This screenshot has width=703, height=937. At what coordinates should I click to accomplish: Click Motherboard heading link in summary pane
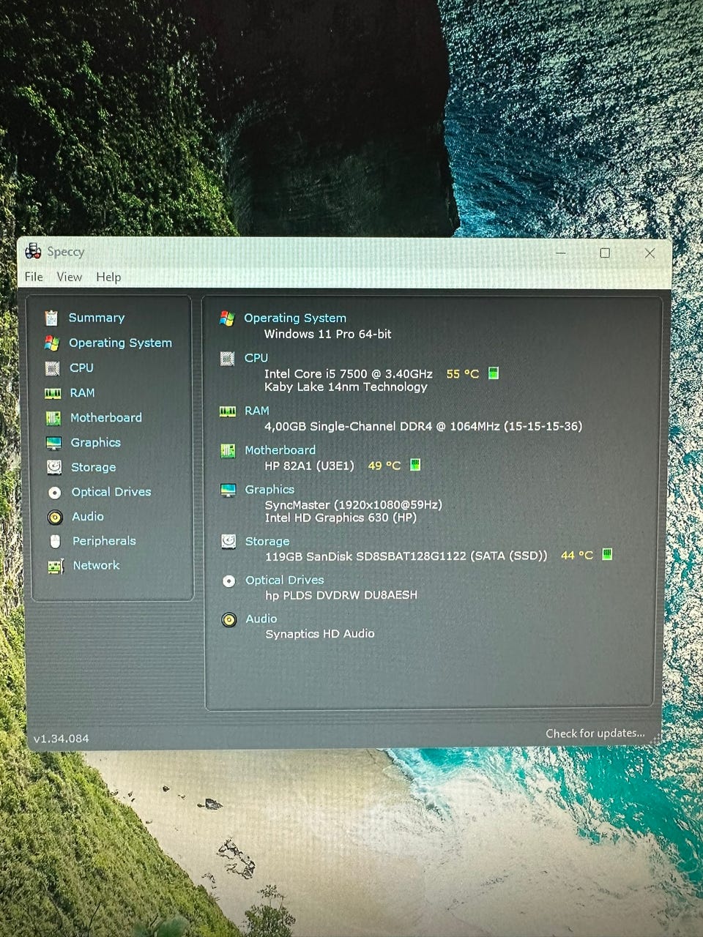pyautogui.click(x=280, y=450)
